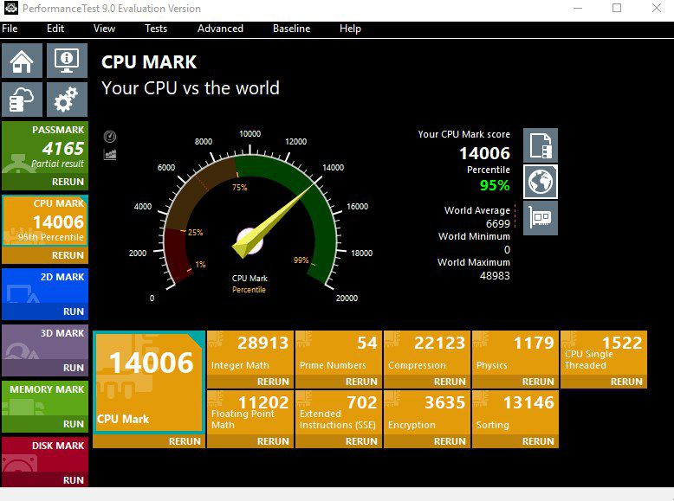The image size is (674, 501).
Task: Switch to the distribution chart icon
Action: (x=110, y=154)
